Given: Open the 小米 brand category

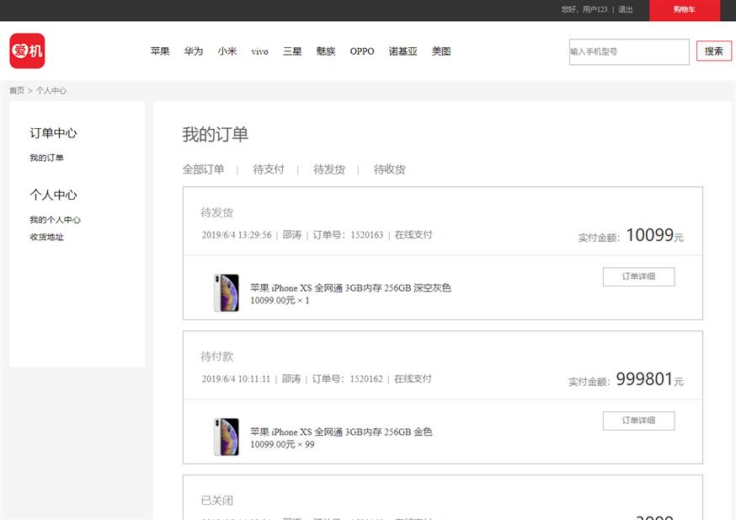Looking at the screenshot, I should tap(227, 51).
